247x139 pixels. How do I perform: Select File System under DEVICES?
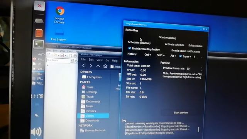(x=92, y=77)
